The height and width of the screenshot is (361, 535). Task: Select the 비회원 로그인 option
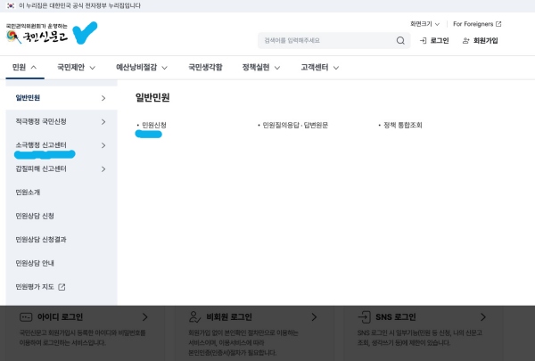pos(253,333)
